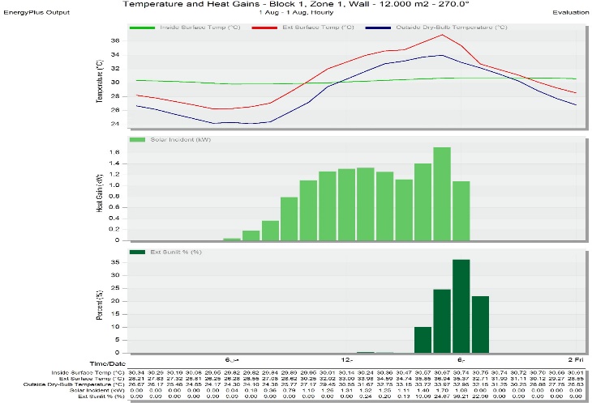Click the Solar Incident (kW) table row label
Screen dimensions: 592x403
coord(96,390)
